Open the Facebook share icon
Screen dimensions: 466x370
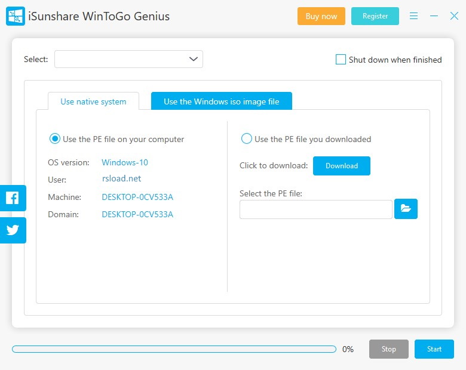[x=13, y=198]
